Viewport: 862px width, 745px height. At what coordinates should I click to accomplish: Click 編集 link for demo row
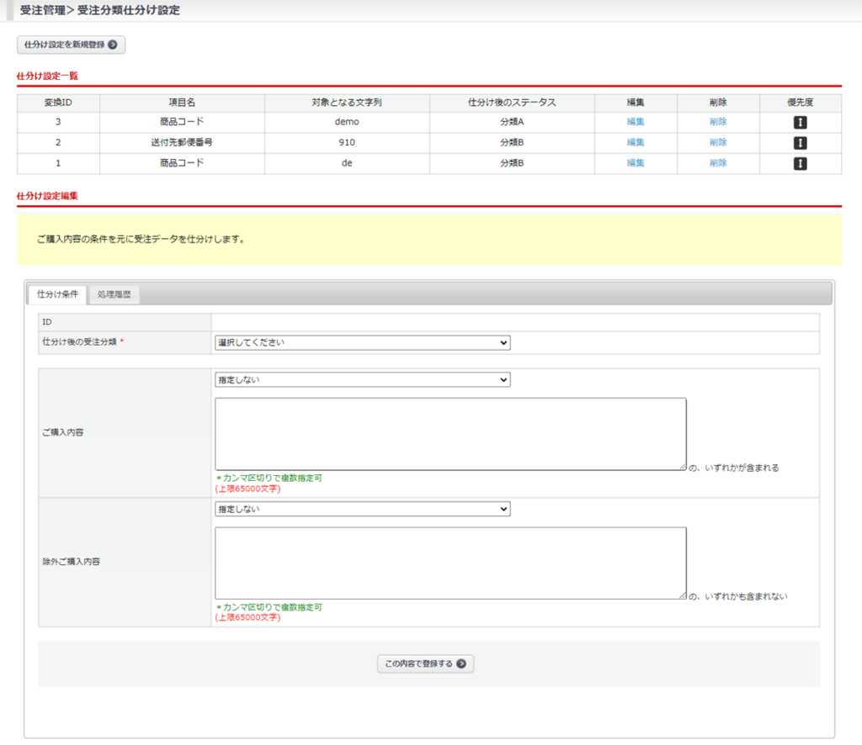point(636,122)
